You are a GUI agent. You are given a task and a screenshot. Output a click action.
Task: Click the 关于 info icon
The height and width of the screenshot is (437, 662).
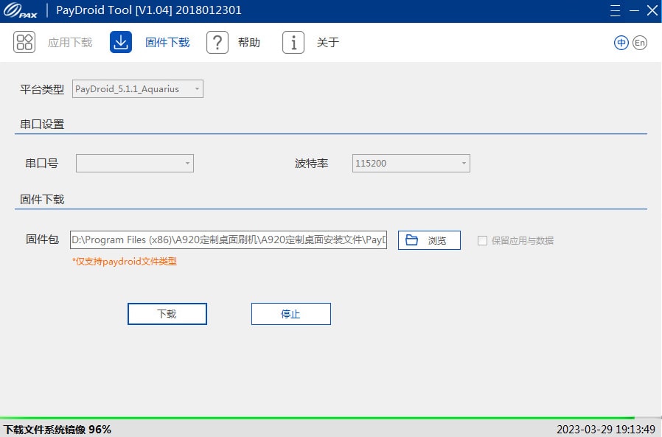tap(293, 42)
